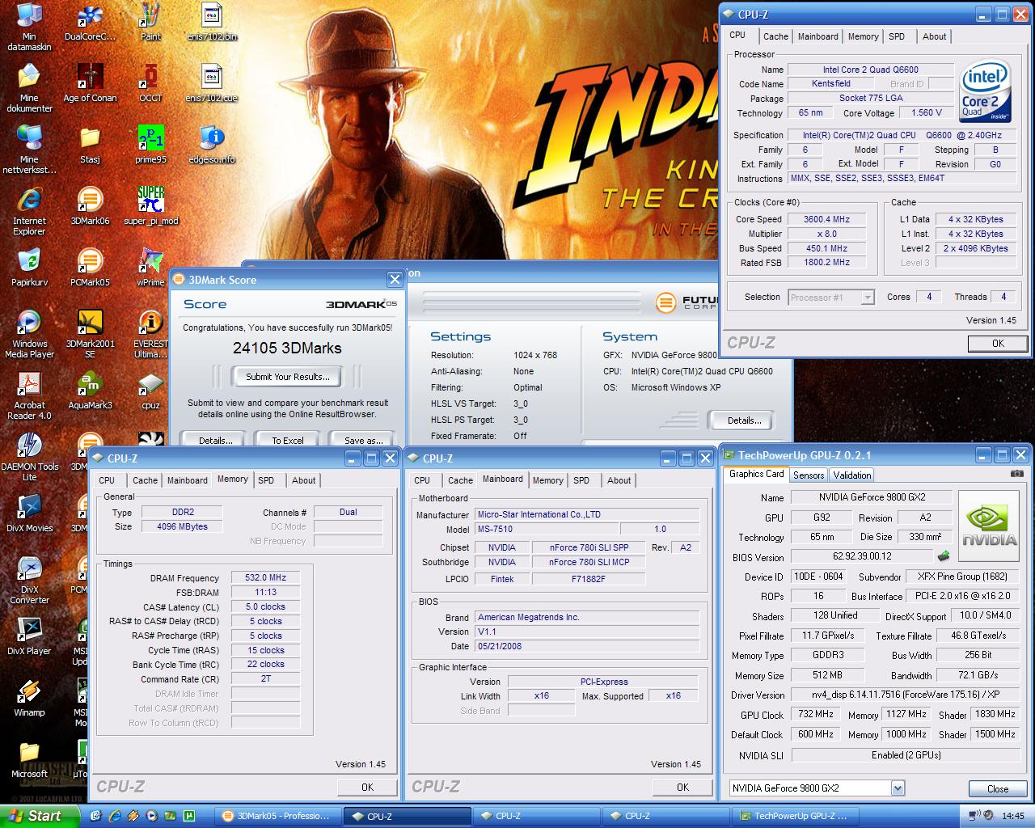Image resolution: width=1035 pixels, height=828 pixels.
Task: Launch Acrobat Reader 4.0 icon
Action: coord(29,395)
